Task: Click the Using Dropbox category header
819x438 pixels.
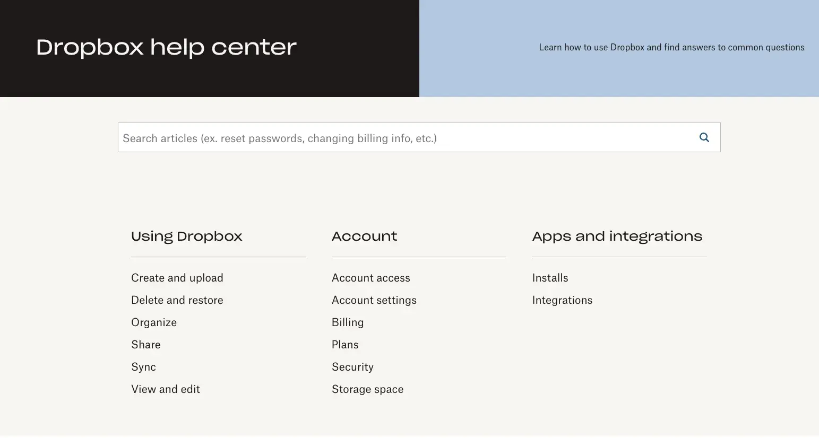Action: click(x=186, y=236)
